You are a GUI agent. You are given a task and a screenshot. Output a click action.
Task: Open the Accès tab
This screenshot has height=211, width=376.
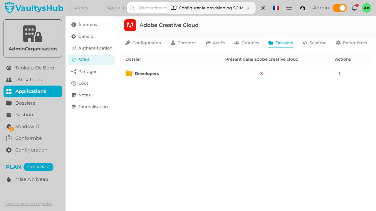pyautogui.click(x=215, y=43)
